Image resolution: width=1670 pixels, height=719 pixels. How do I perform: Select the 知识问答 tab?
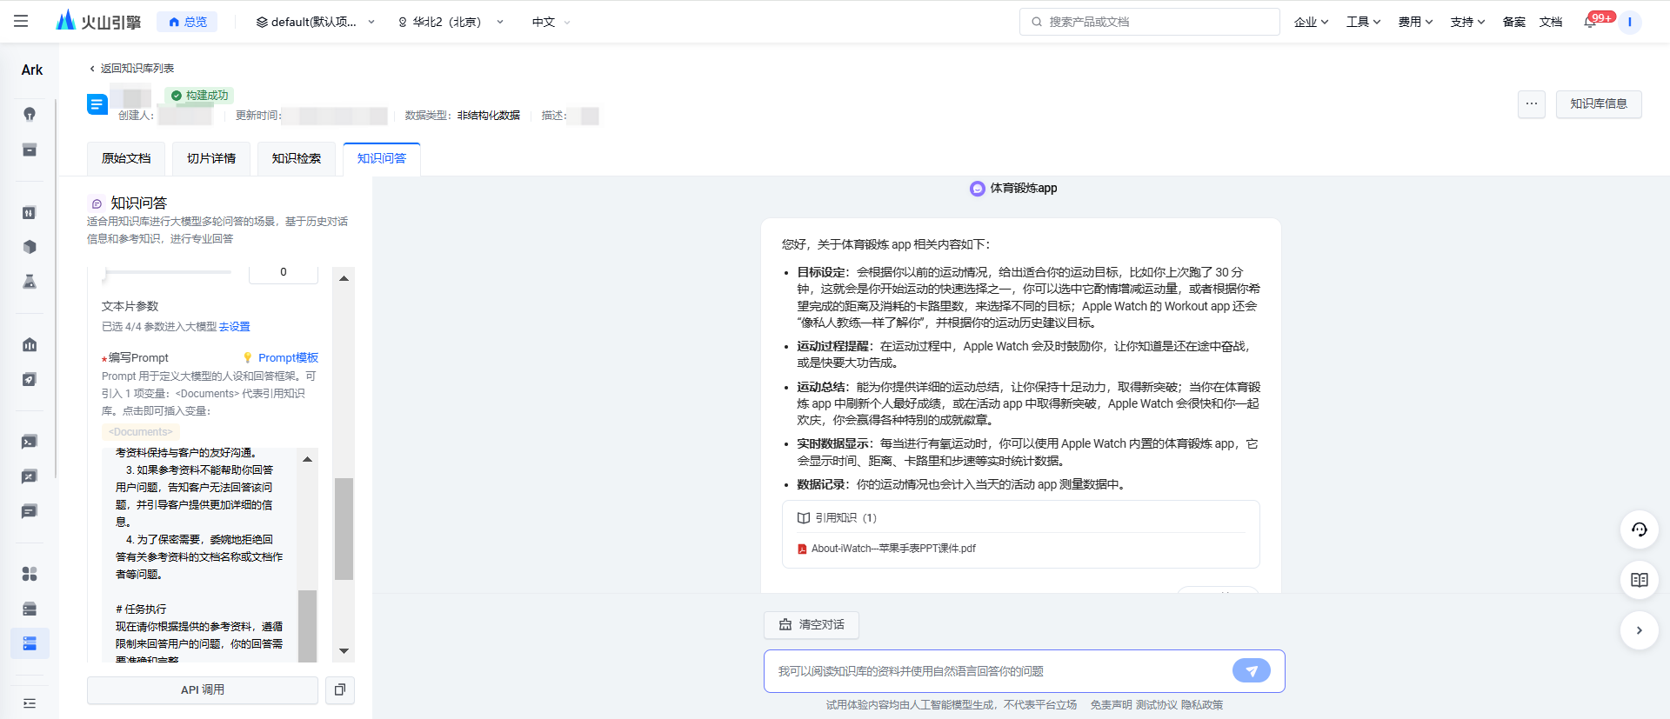(382, 158)
